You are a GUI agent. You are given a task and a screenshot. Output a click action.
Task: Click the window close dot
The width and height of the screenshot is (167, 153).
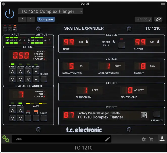click(4, 4)
